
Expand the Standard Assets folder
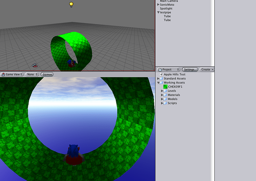click(158, 79)
